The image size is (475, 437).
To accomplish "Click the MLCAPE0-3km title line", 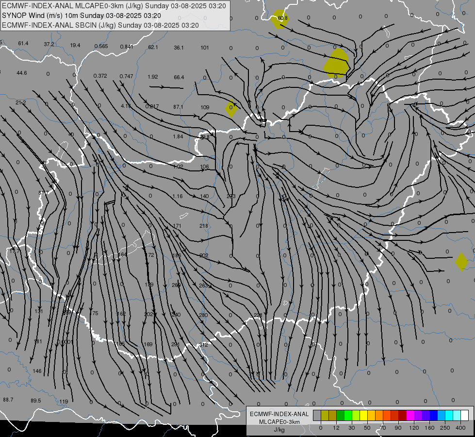I will click(x=114, y=6).
